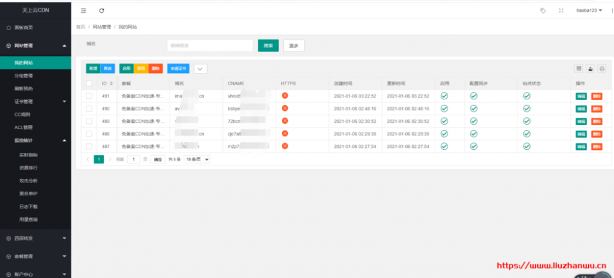The height and width of the screenshot is (278, 614).
Task: Click the 域名 search input field
Action: coord(210,45)
